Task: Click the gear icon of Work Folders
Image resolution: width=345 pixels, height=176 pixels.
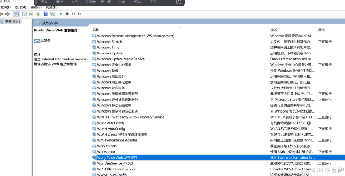Action: click(x=94, y=146)
